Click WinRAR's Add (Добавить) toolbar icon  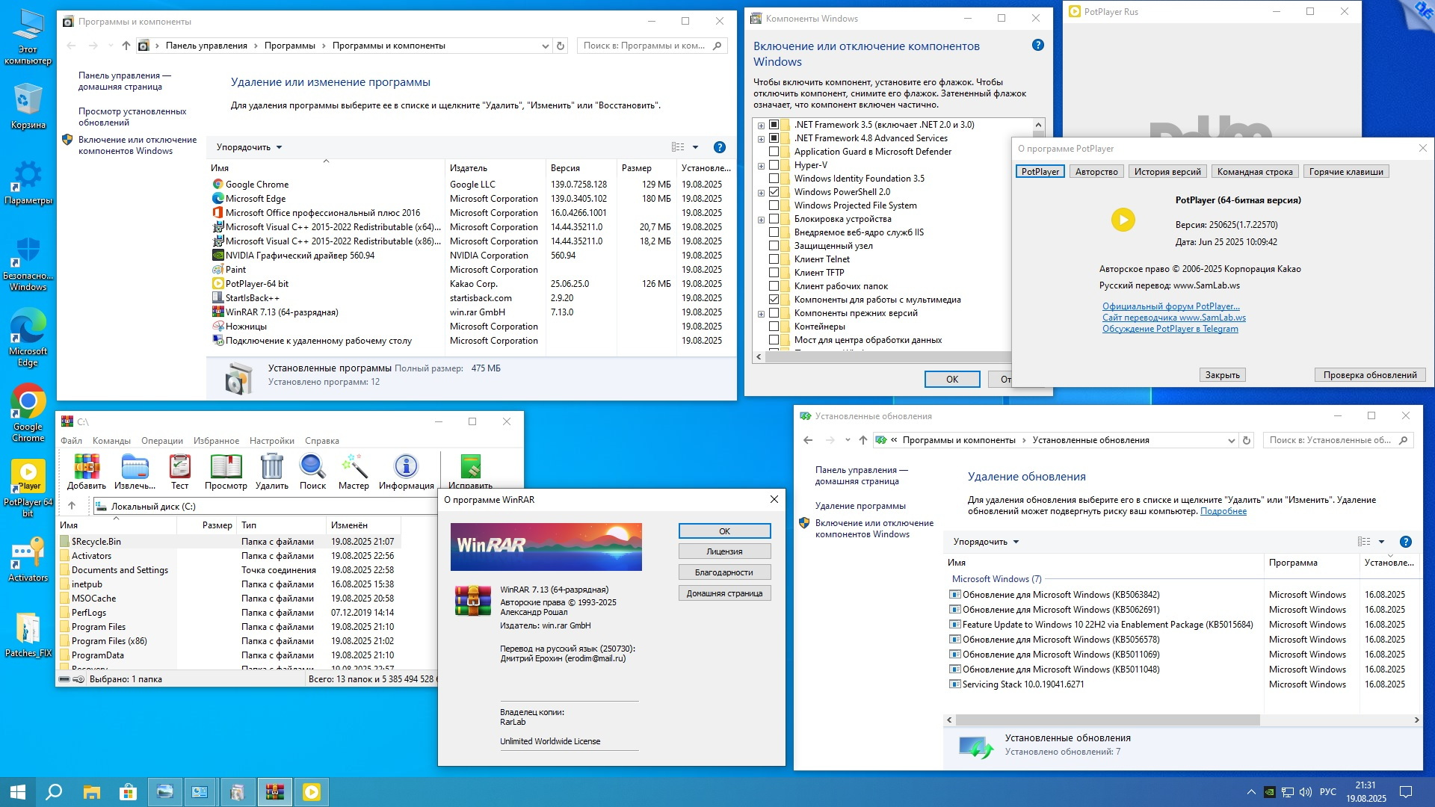86,467
